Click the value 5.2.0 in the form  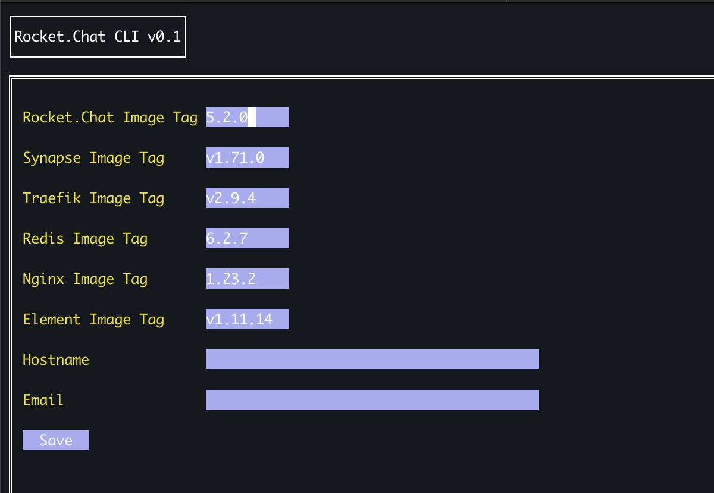click(227, 117)
